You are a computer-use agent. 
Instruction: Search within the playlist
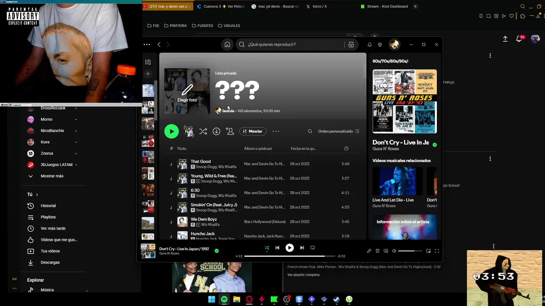pyautogui.click(x=310, y=131)
